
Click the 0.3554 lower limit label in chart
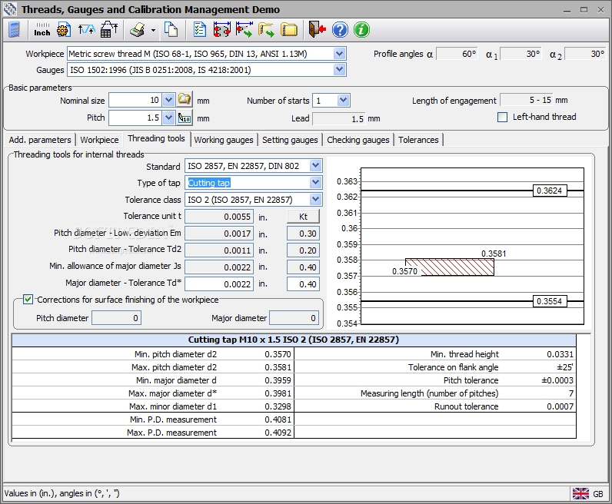tap(550, 301)
